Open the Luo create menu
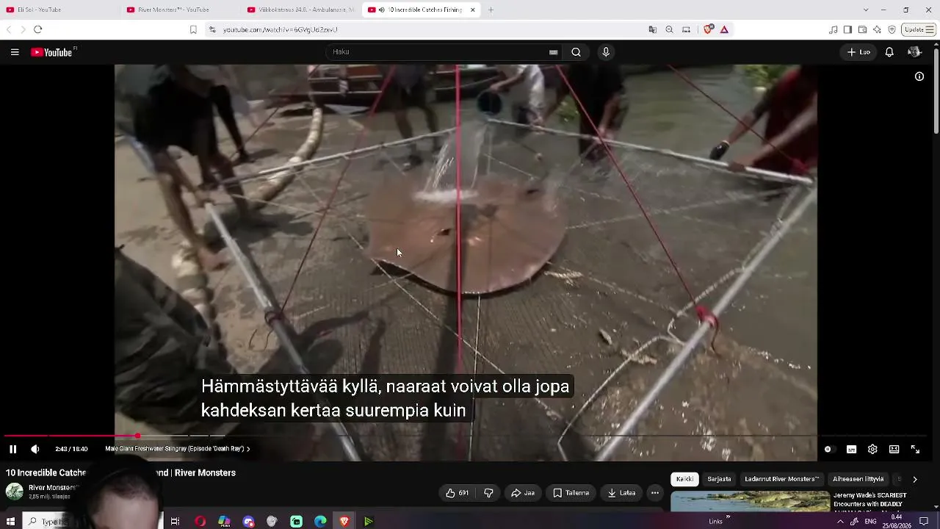940x529 pixels. point(858,52)
